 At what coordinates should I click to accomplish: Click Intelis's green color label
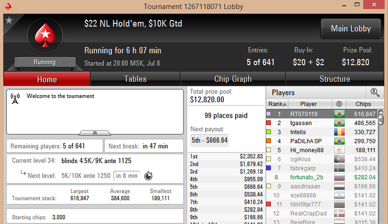(x=268, y=132)
